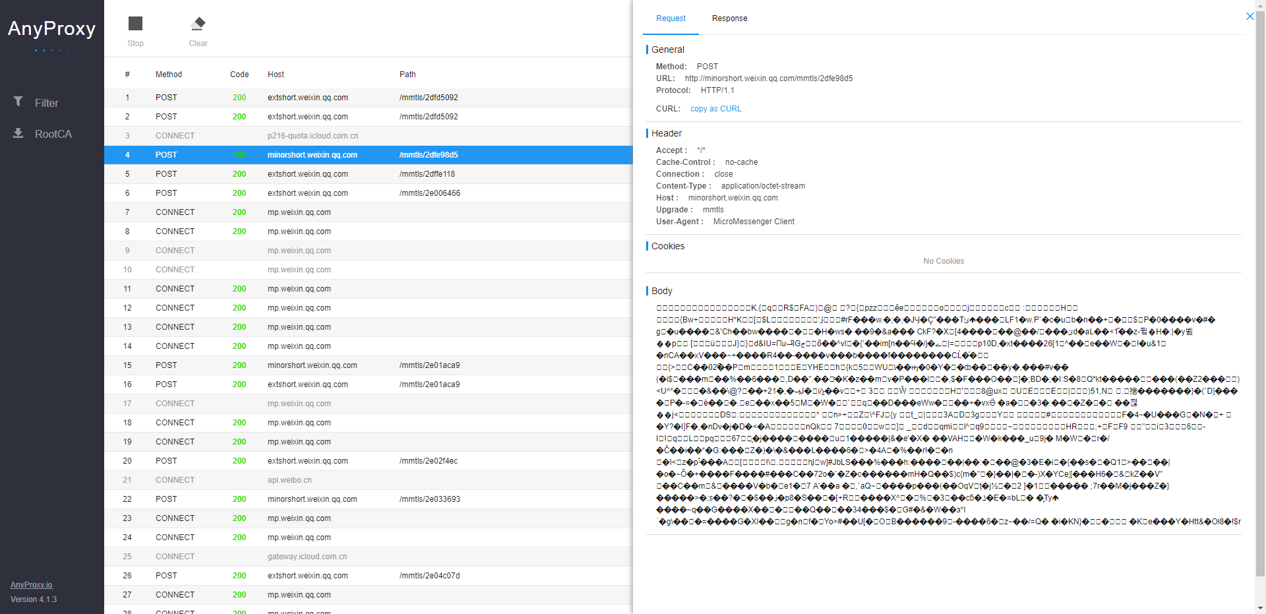The height and width of the screenshot is (614, 1266).
Task: Open the Filter panel in the sidebar
Action: (x=46, y=103)
